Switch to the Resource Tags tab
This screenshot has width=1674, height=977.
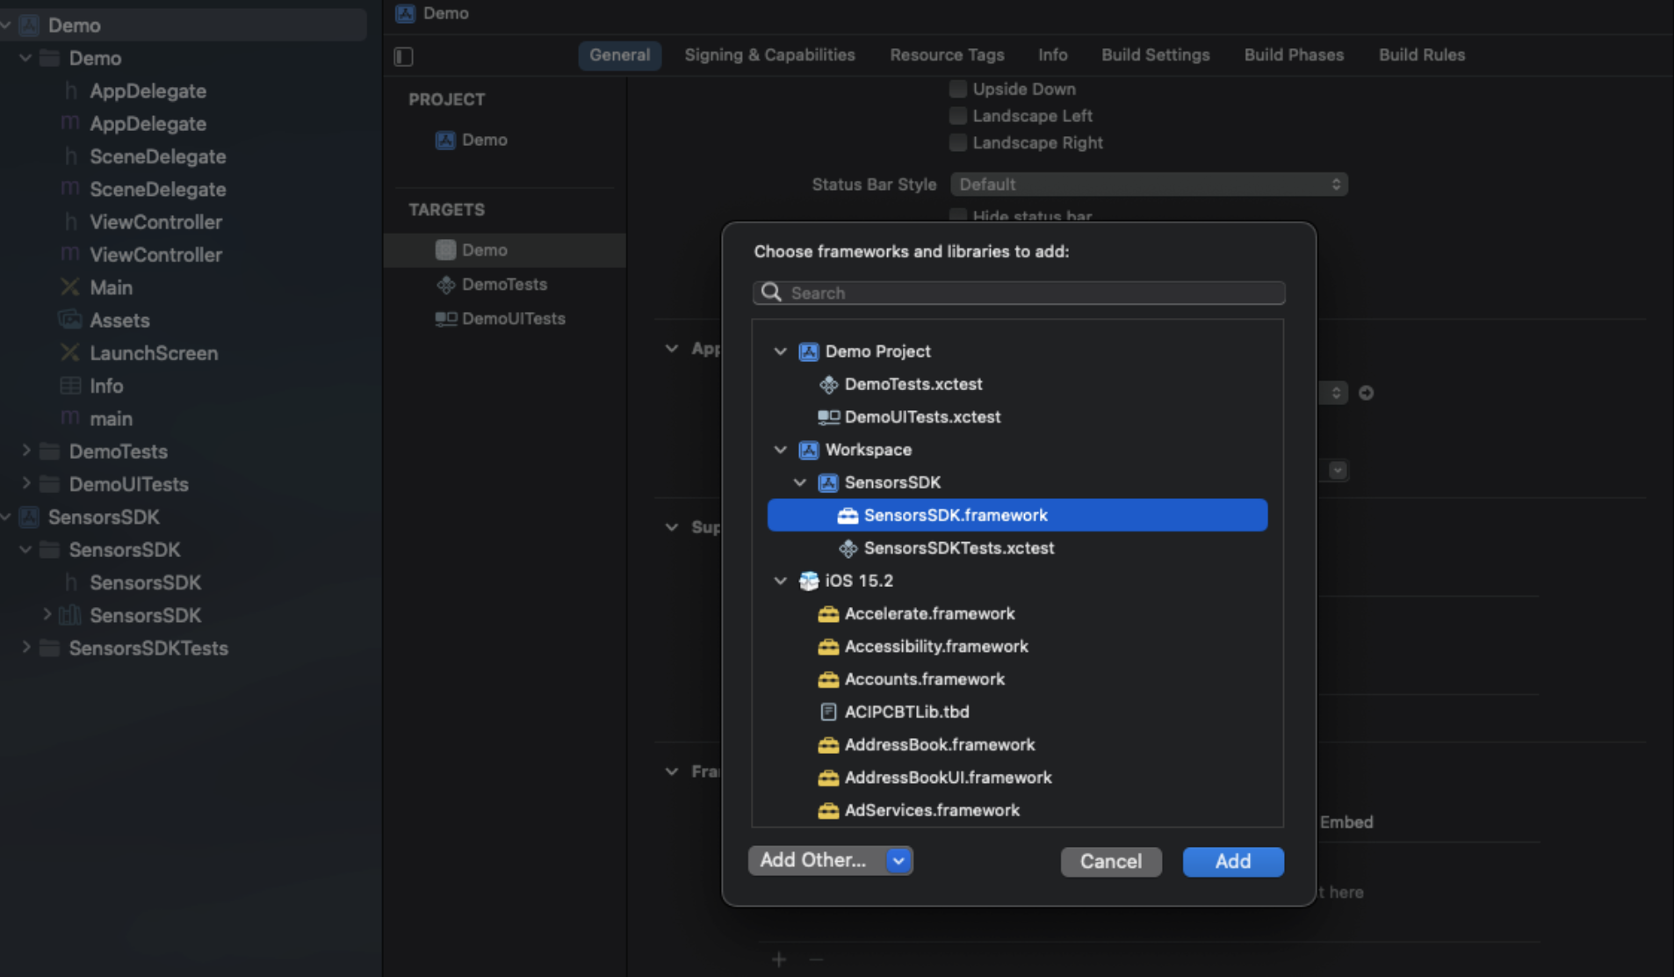[947, 54]
